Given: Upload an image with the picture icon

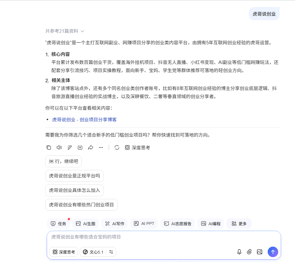Looking at the screenshot, I should [x=259, y=252].
